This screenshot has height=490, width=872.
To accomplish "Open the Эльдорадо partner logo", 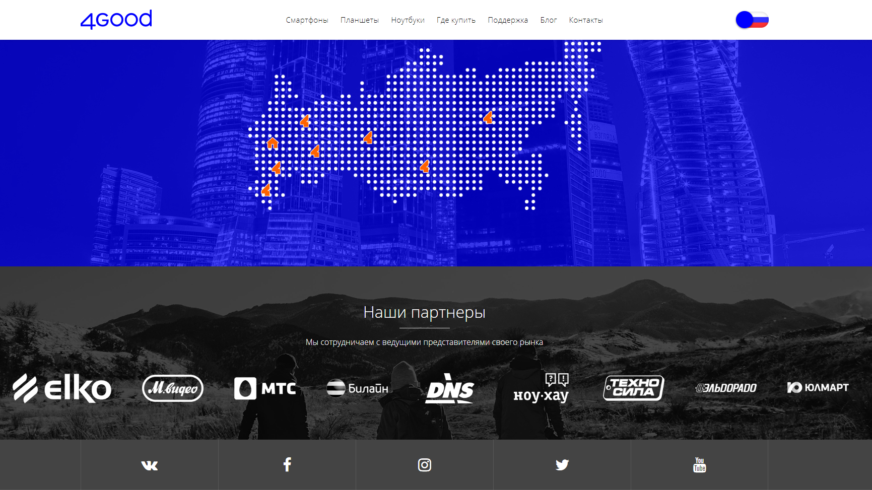I will point(726,388).
